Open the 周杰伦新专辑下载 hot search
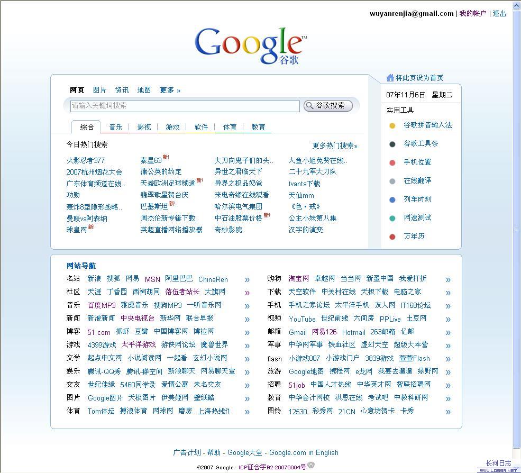 pyautogui.click(x=168, y=219)
